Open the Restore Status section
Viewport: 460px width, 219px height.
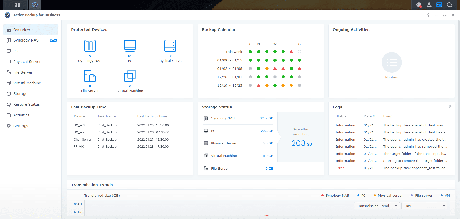tap(31, 104)
